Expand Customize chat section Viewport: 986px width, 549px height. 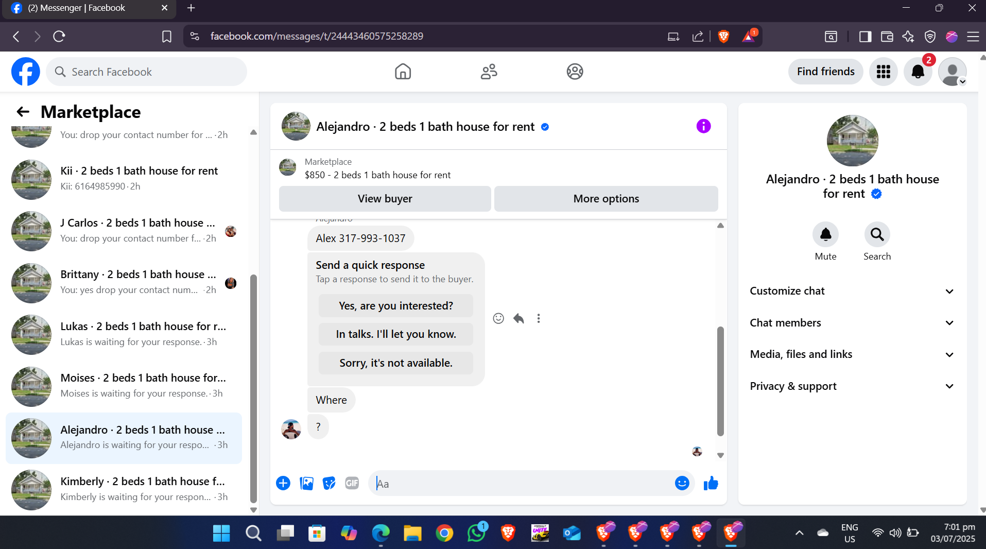click(x=852, y=291)
